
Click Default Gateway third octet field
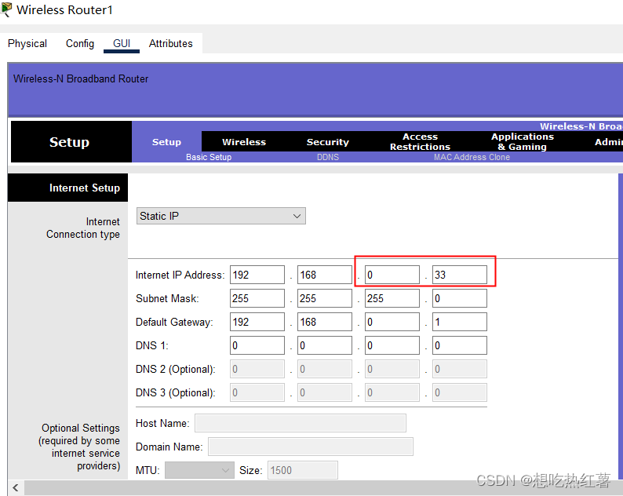pos(392,322)
